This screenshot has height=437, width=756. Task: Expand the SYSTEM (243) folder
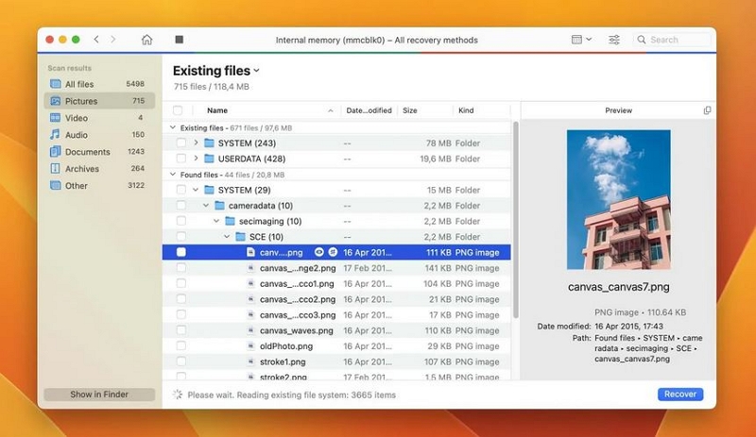196,143
